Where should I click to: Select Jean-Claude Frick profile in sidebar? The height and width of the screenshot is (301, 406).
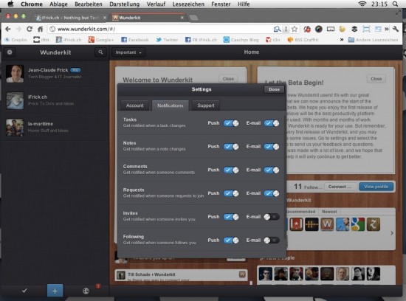(55, 74)
